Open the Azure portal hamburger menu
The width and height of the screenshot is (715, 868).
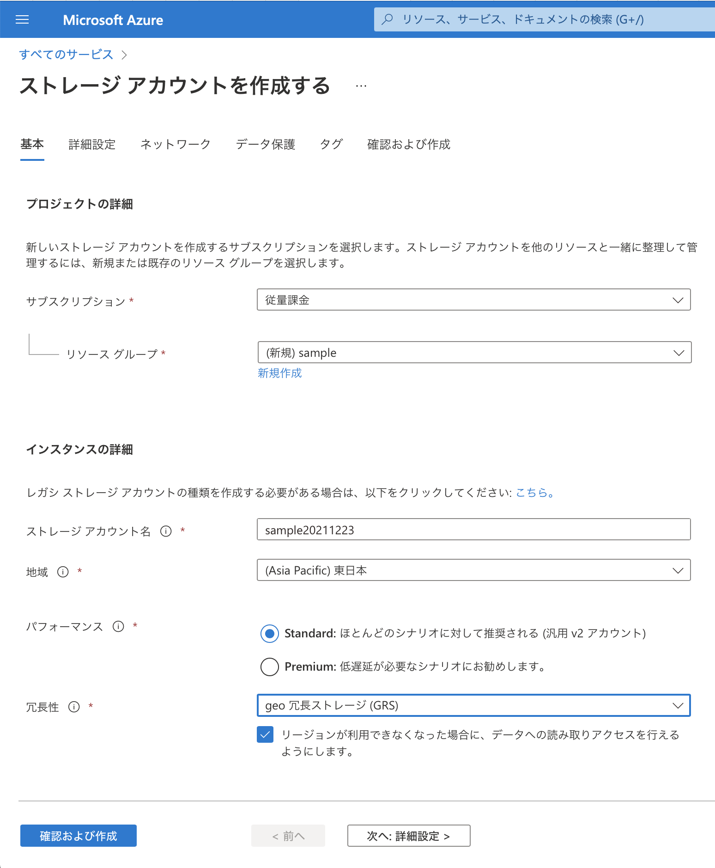click(x=21, y=19)
